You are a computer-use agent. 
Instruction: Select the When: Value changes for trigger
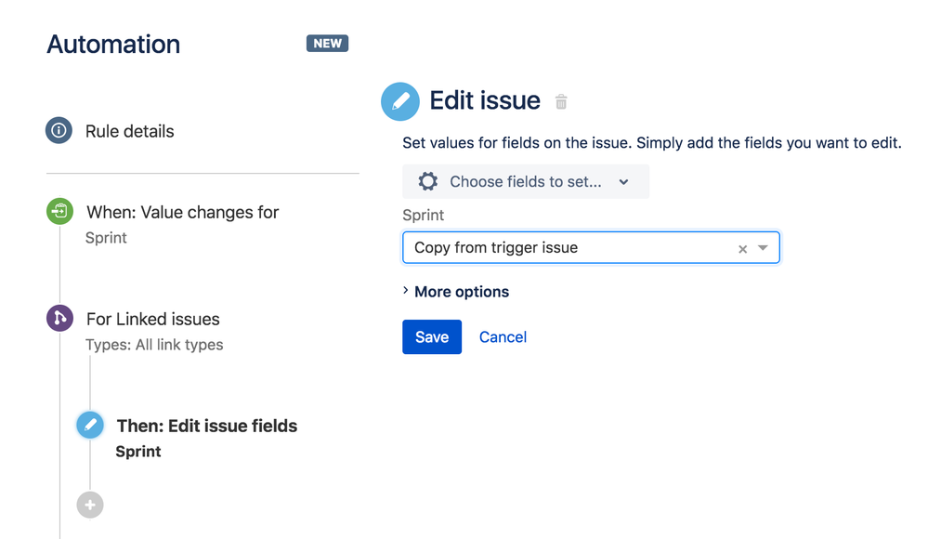coord(182,212)
